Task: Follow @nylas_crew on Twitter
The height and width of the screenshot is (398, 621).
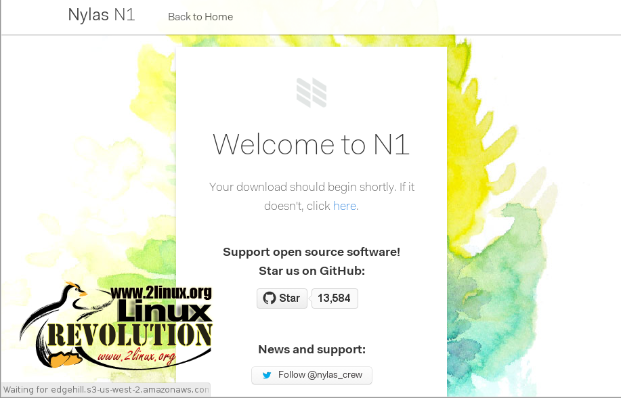Action: pos(312,375)
